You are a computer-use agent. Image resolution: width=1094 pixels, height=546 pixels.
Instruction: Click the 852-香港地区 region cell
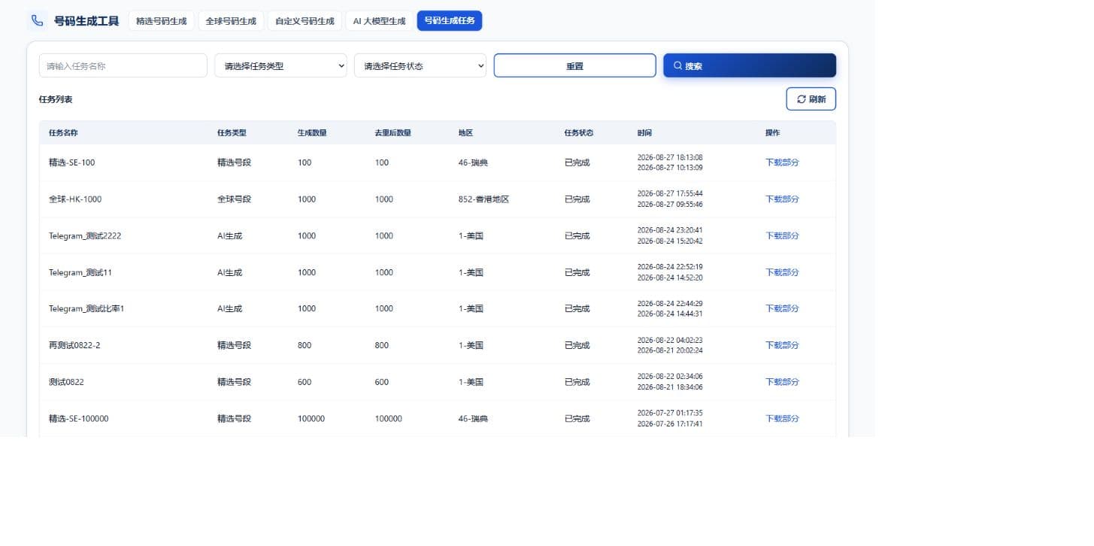click(x=484, y=199)
